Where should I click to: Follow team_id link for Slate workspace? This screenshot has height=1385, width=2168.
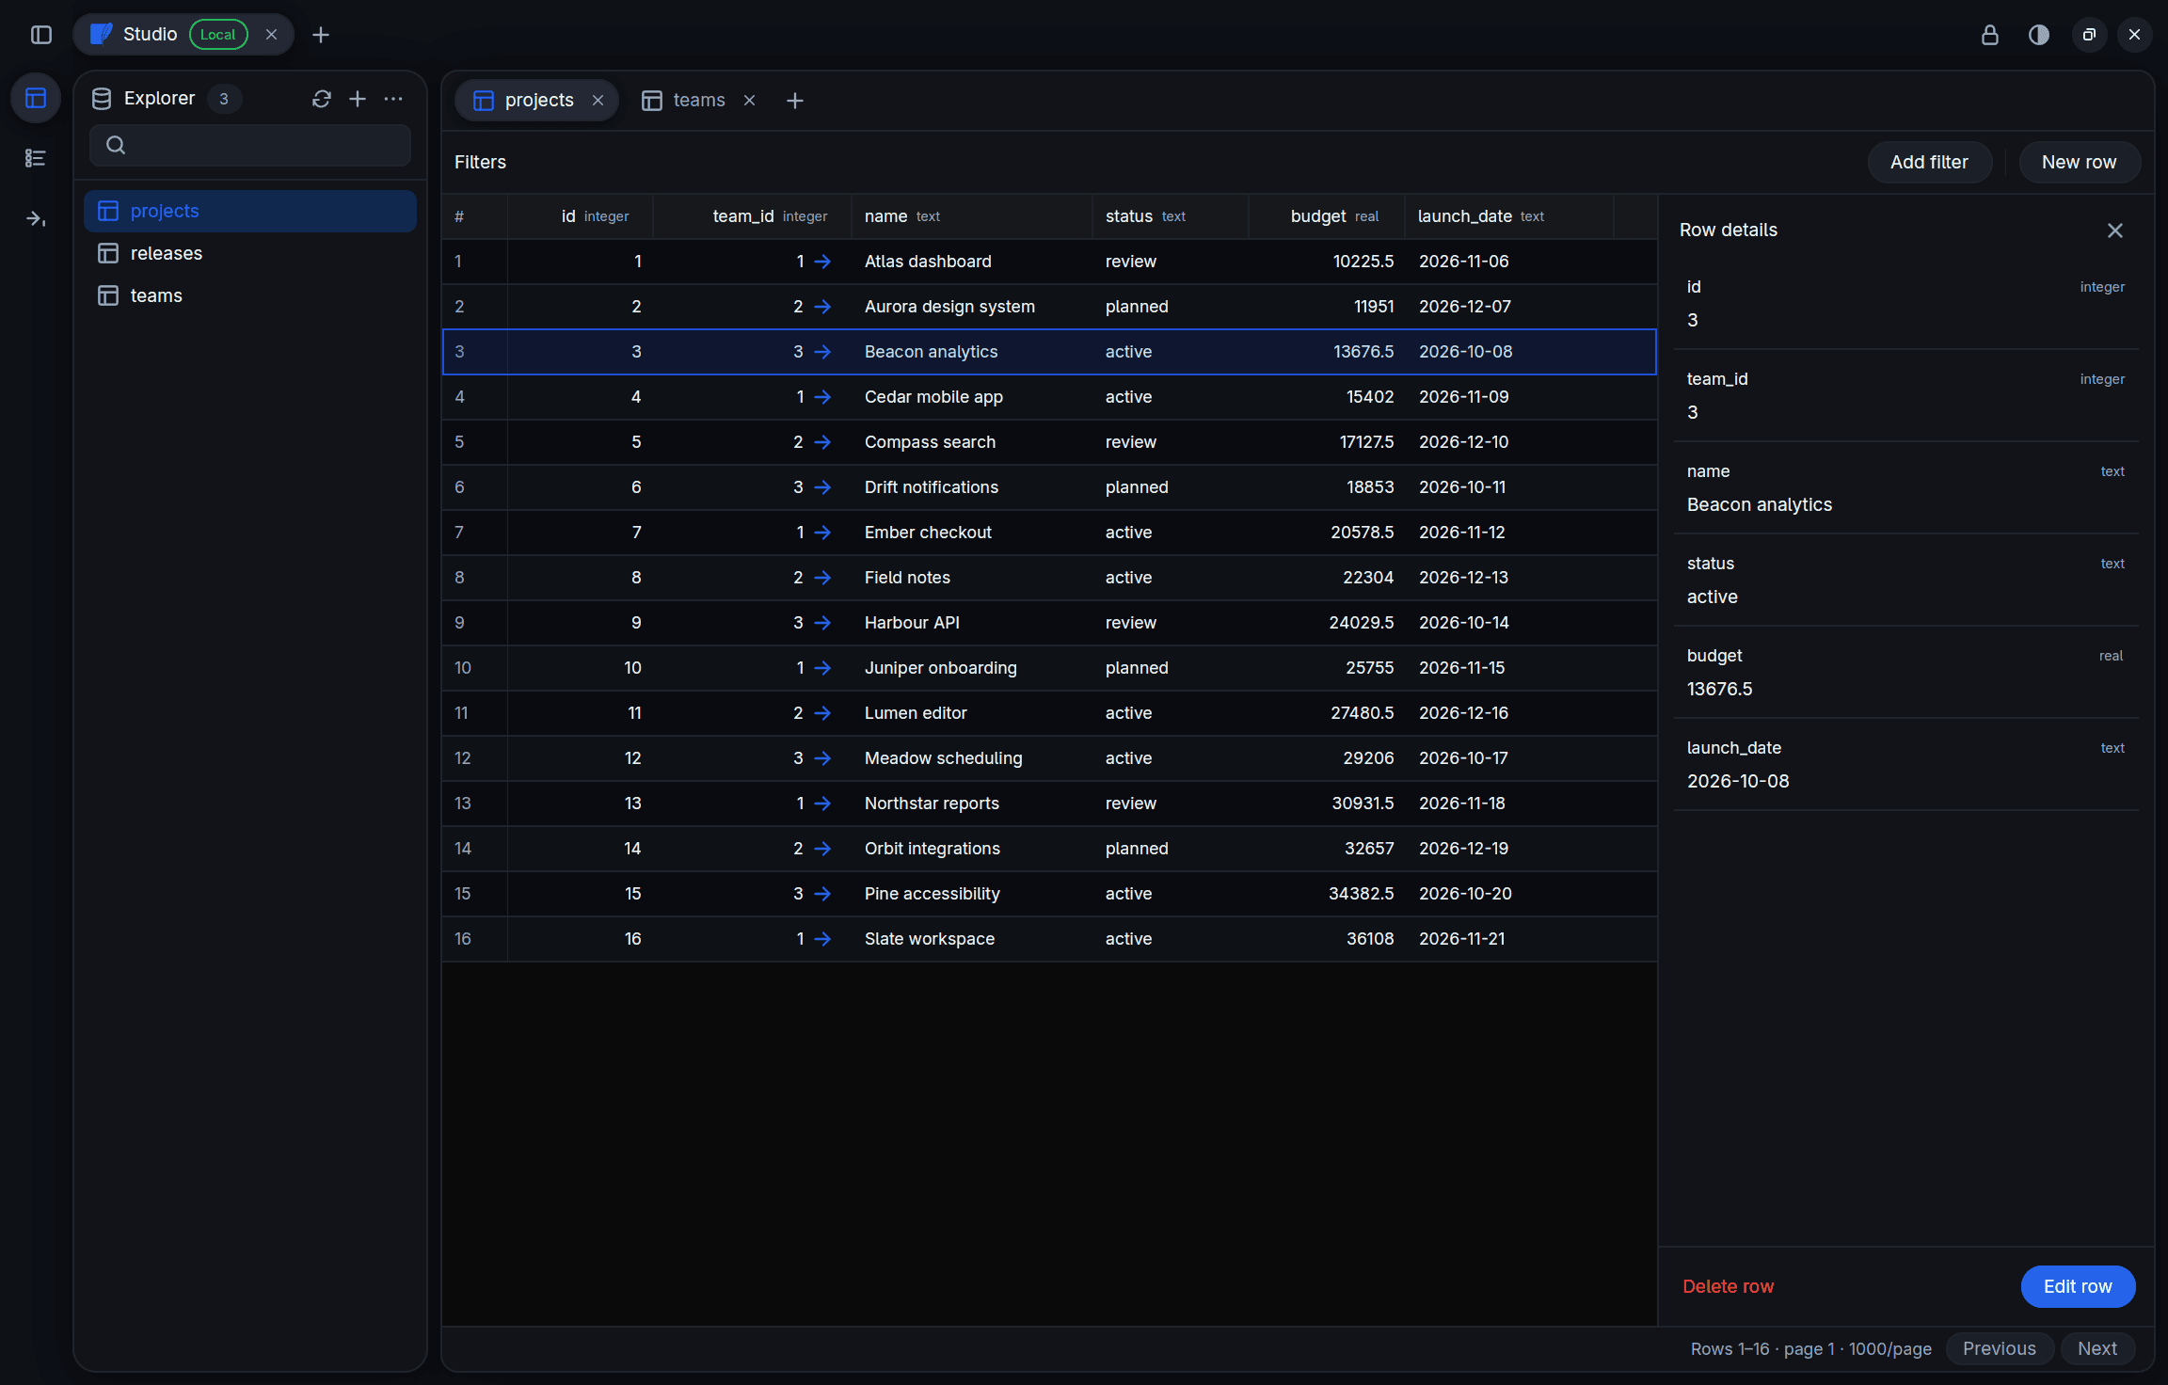click(822, 939)
